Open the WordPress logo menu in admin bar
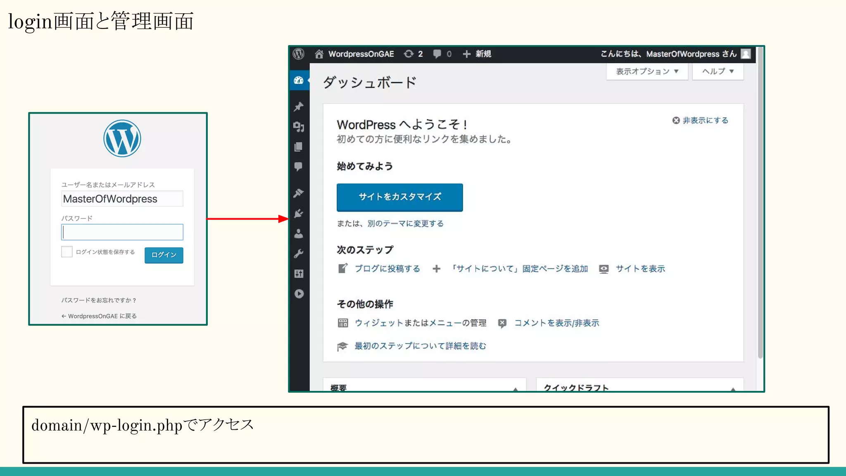The width and height of the screenshot is (846, 476). (x=299, y=54)
